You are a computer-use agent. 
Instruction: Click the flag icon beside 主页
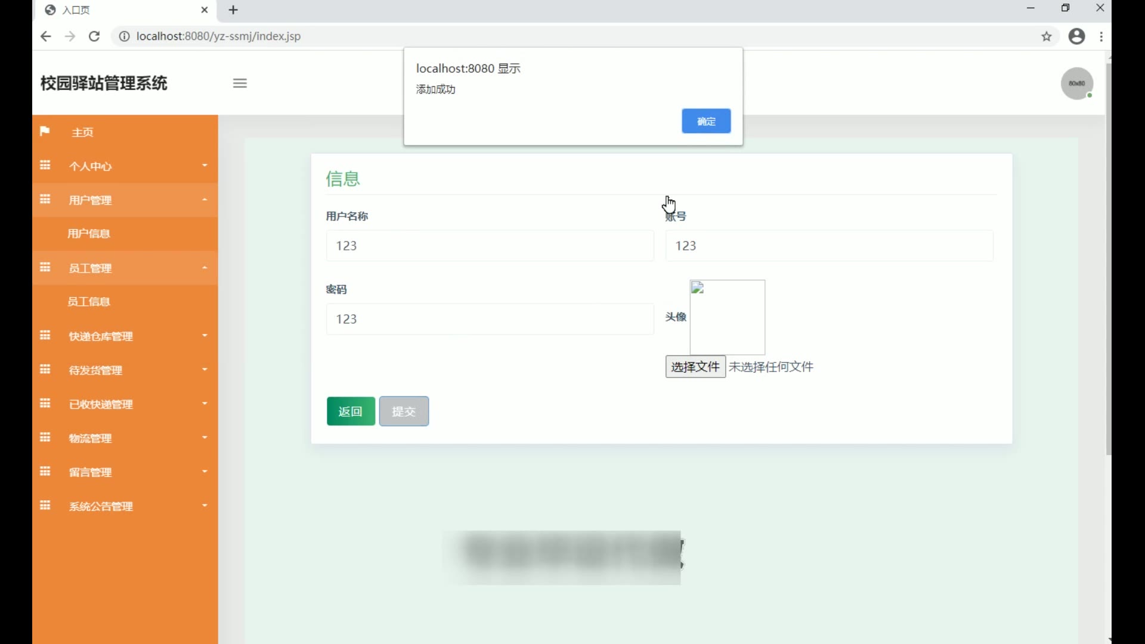coord(45,131)
